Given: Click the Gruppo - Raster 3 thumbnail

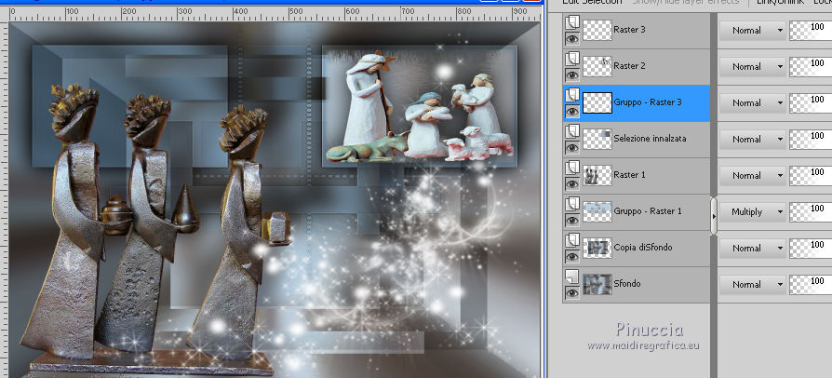Looking at the screenshot, I should coord(597,103).
